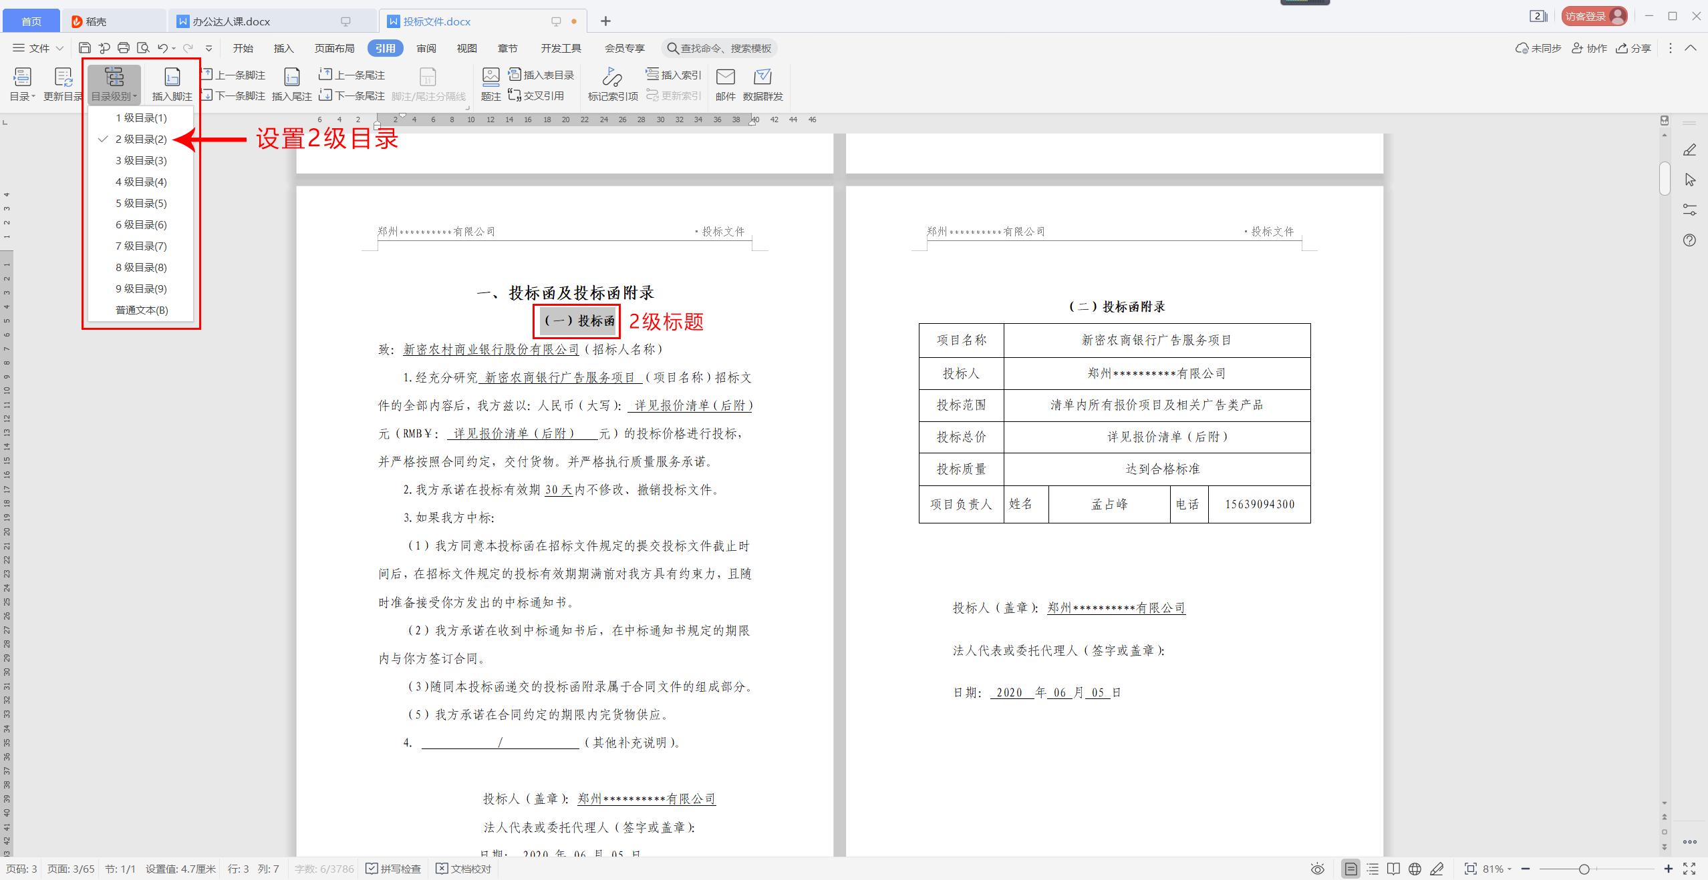
Task: Go to 下一条尾注 next endnote
Action: click(352, 95)
